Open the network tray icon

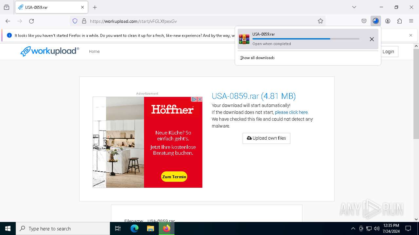(x=369, y=228)
